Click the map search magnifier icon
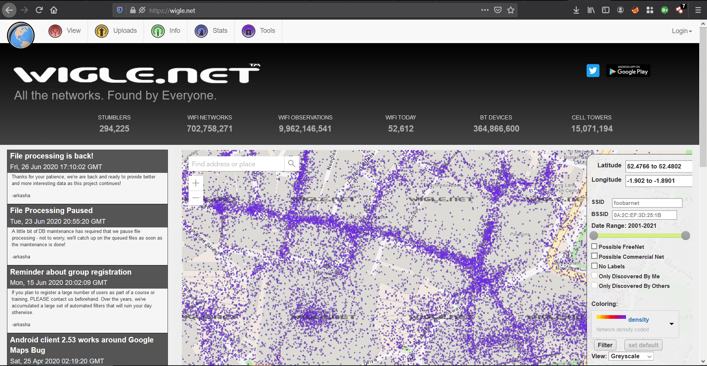The image size is (707, 366). coord(291,164)
